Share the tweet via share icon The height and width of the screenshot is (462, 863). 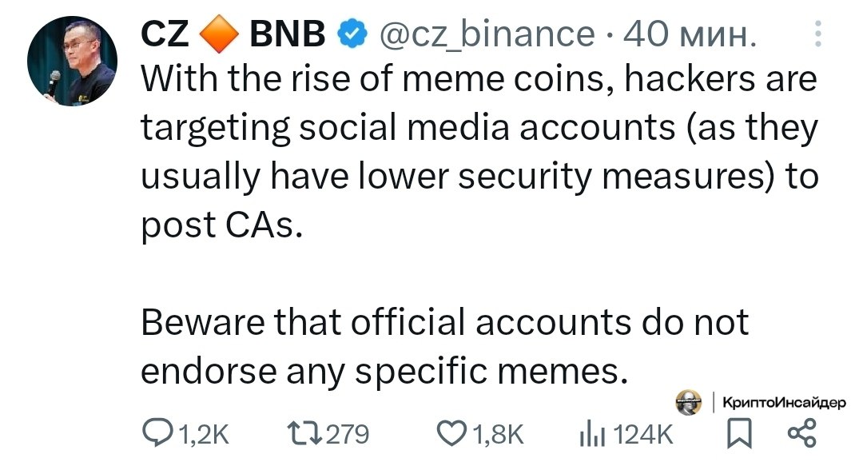(x=801, y=433)
